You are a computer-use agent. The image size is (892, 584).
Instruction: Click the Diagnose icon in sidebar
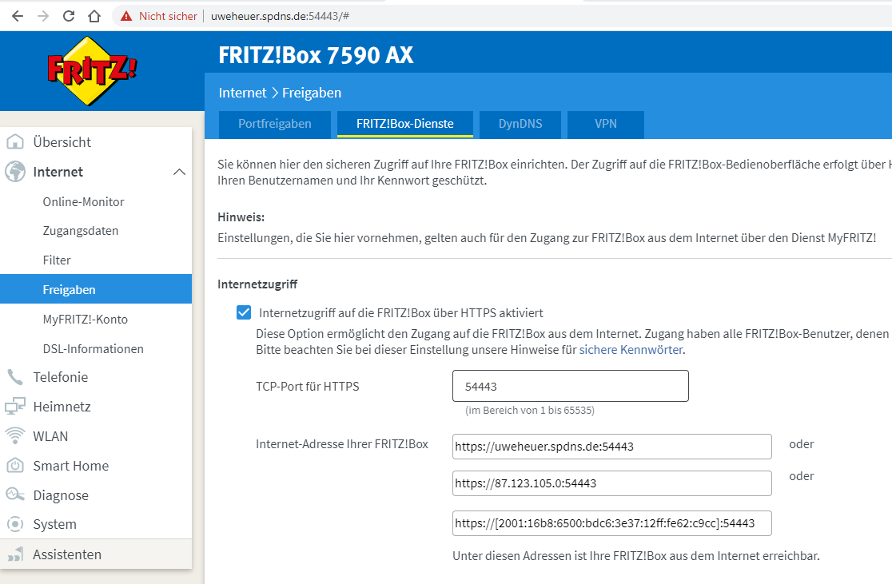point(15,495)
